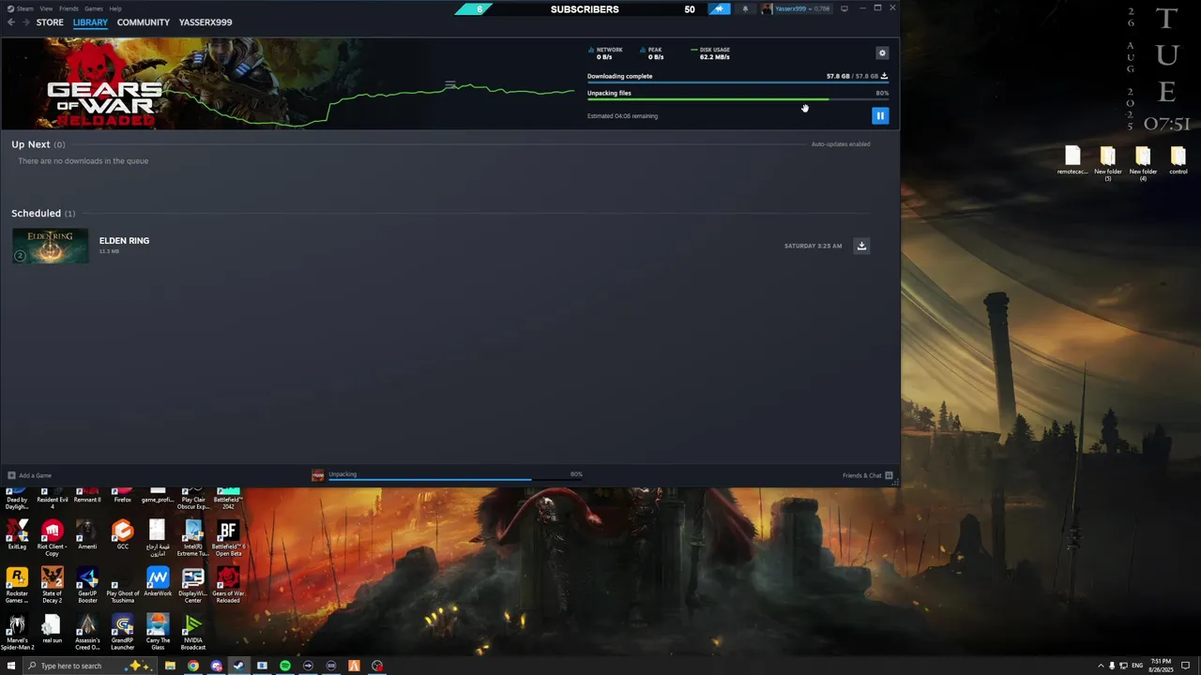Screen dimensions: 1201x675
Task: Click Estimated 04:06 remaining text
Action: coord(622,116)
